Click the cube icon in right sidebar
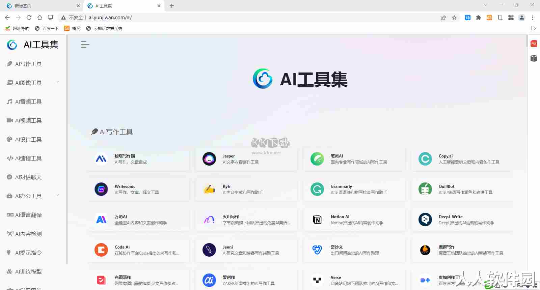This screenshot has width=540, height=290. pyautogui.click(x=534, y=58)
